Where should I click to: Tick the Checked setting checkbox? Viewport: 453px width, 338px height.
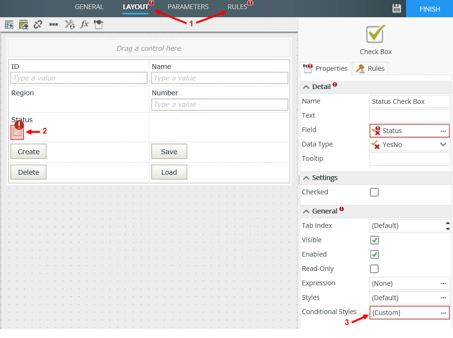(x=374, y=192)
